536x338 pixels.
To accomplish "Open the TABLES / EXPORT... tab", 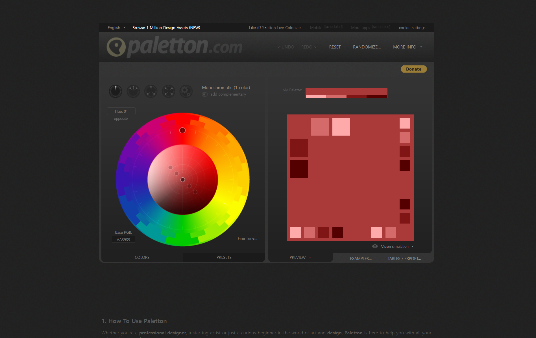I will tap(404, 259).
